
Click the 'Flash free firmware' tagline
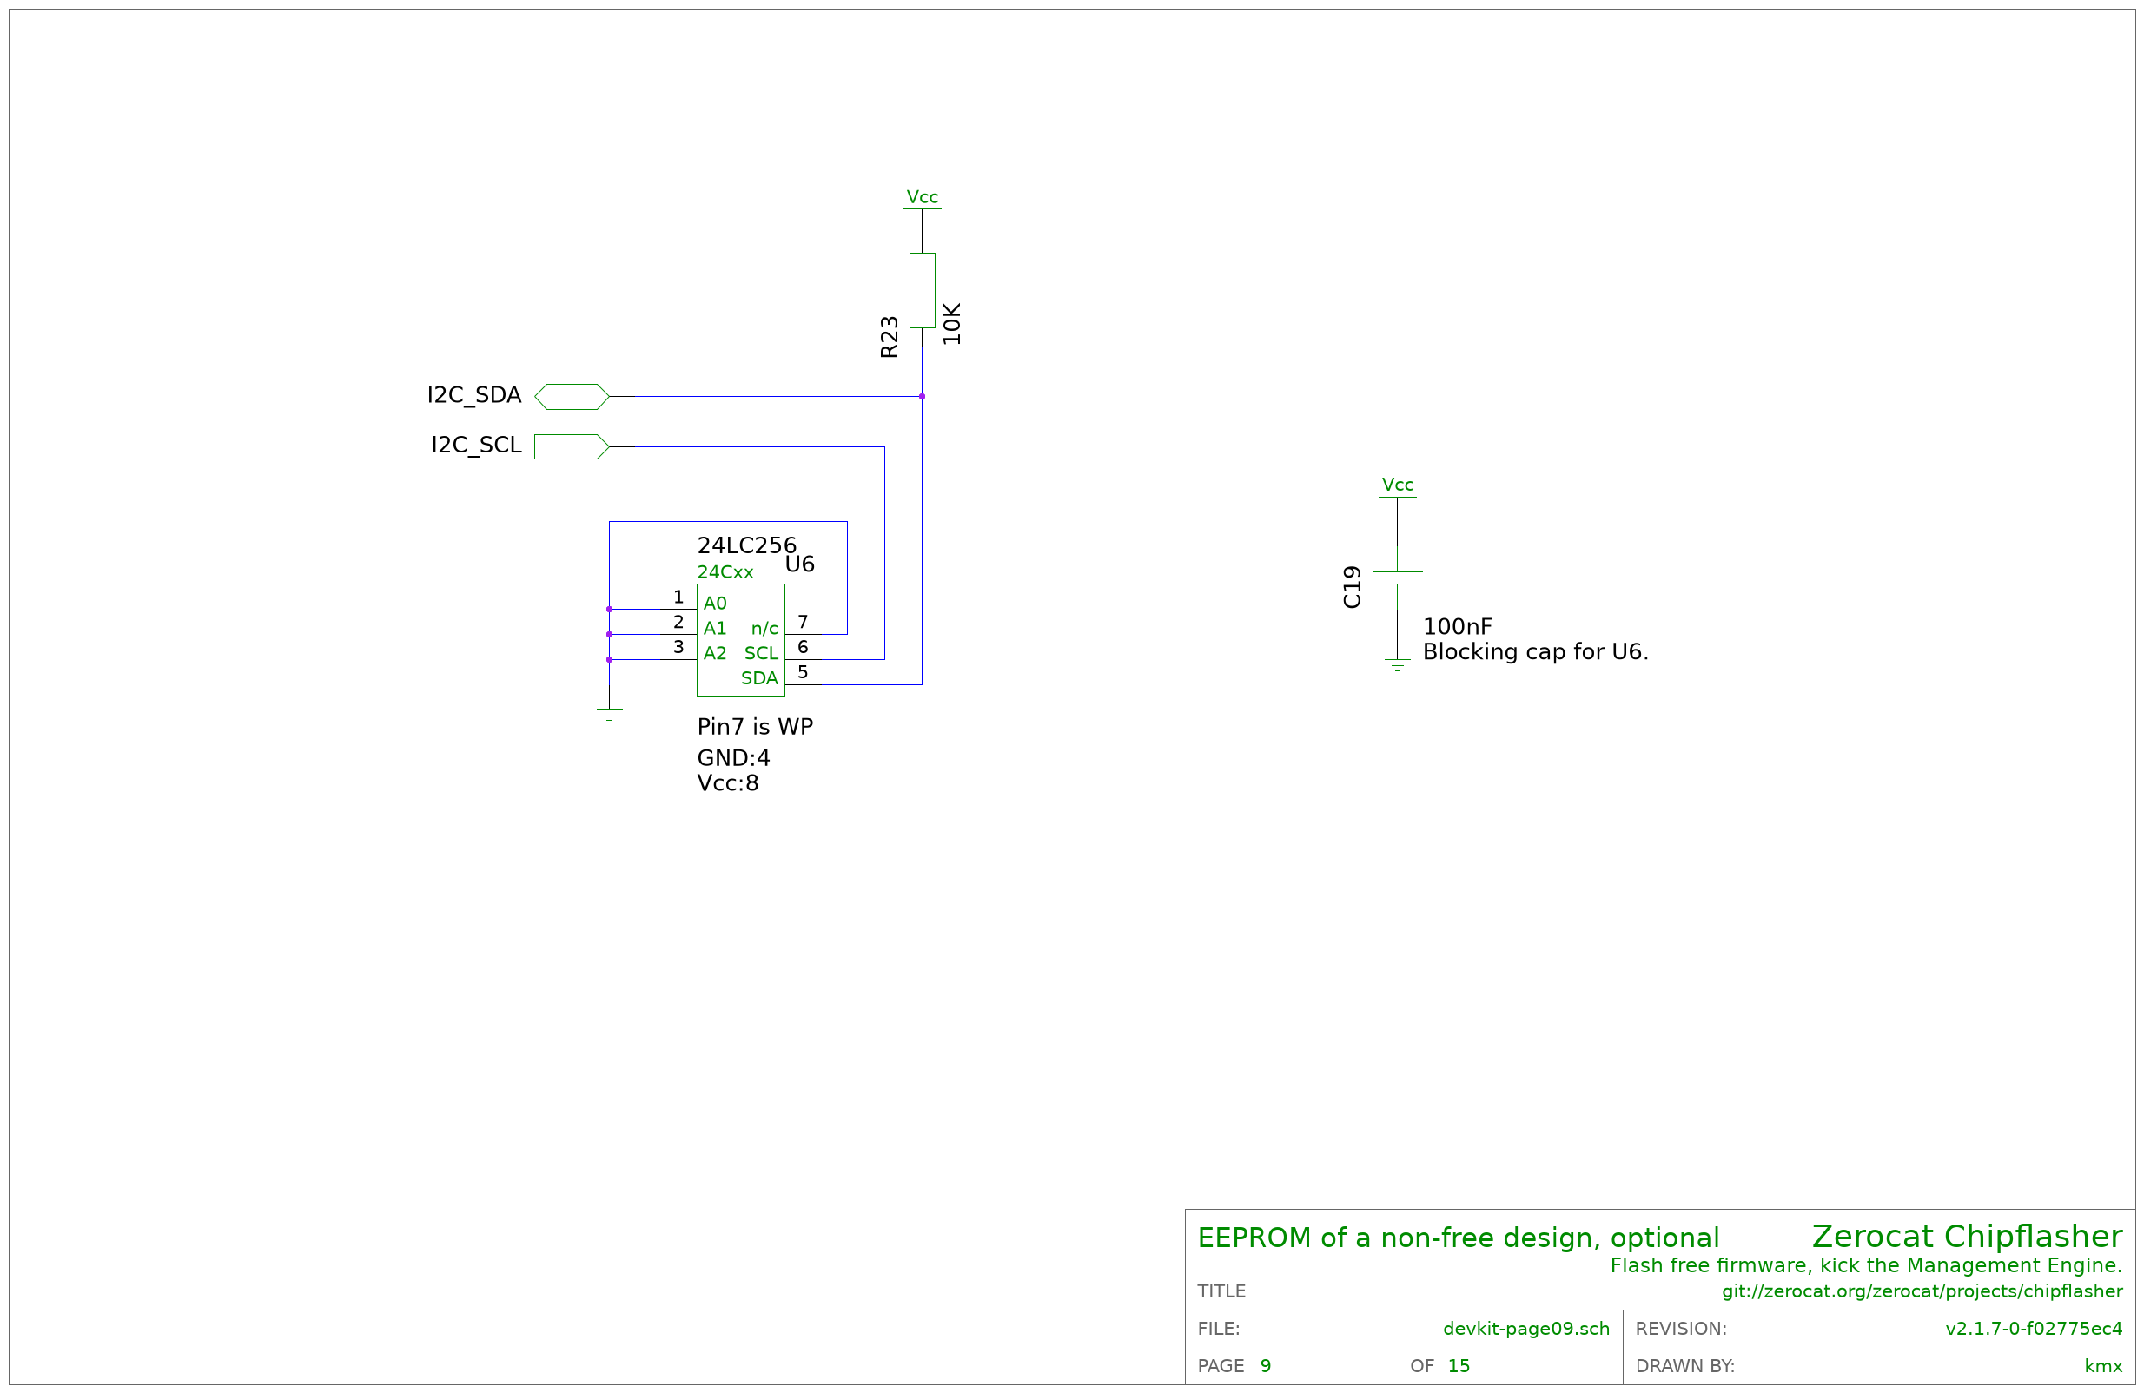tap(1867, 1266)
